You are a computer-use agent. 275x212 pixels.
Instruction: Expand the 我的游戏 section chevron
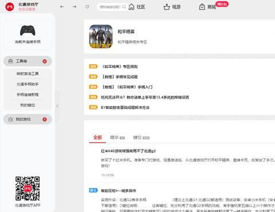tap(45, 119)
